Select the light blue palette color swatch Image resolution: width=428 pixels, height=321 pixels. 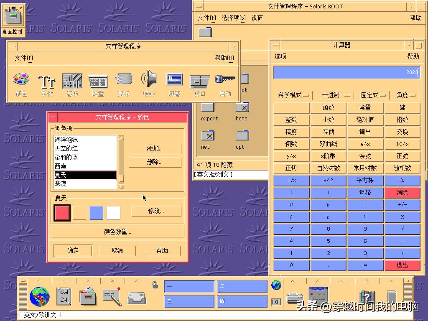[x=97, y=213]
